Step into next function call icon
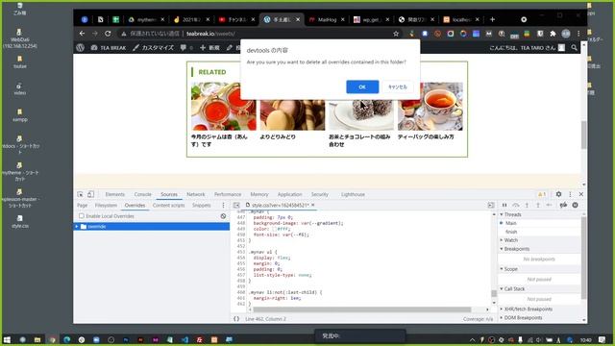615x346 pixels. tap(527, 205)
